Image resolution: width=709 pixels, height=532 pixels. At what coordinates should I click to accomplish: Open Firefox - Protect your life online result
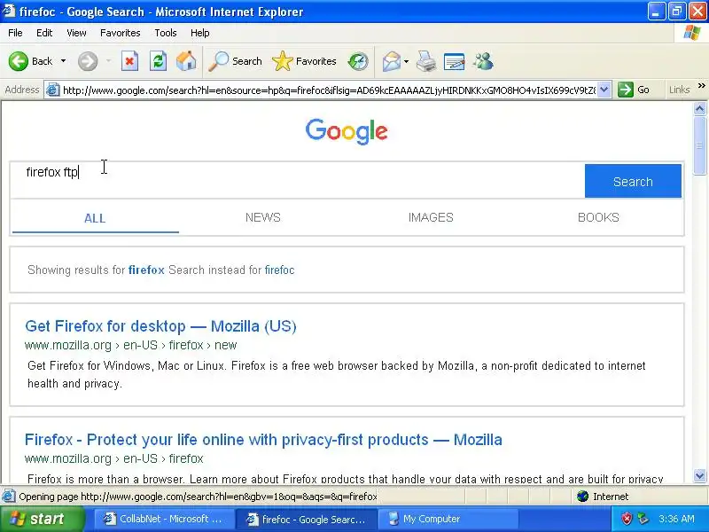(x=263, y=440)
